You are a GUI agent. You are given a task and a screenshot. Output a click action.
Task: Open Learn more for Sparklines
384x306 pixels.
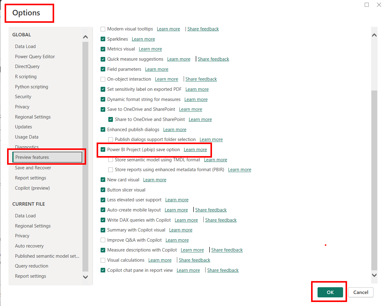tap(143, 39)
